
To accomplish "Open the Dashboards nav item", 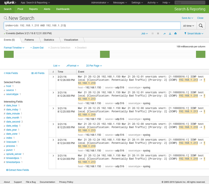I will tap(63, 9).
